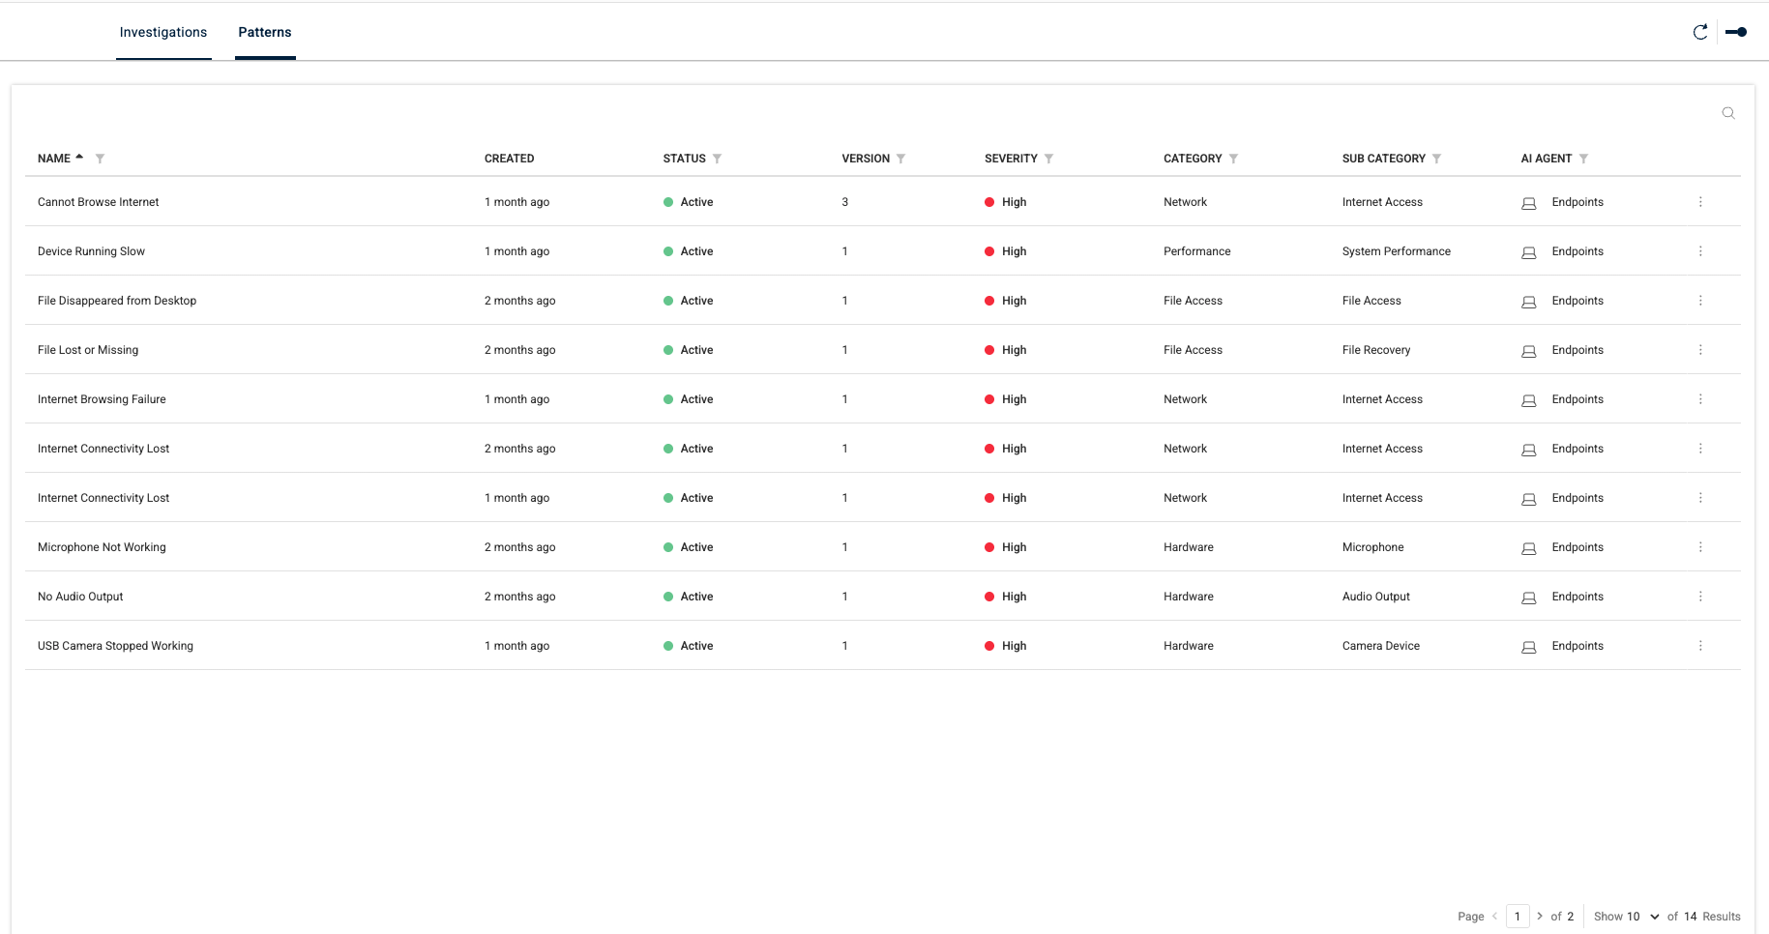Open the options menu for USB Camera Stopped Working
The height and width of the screenshot is (934, 1769).
1700,646
